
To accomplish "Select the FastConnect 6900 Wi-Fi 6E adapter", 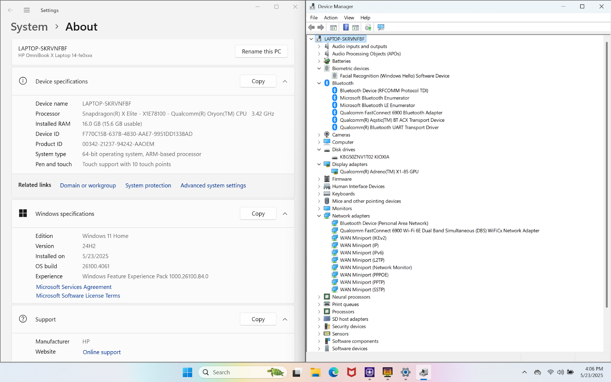I will [439, 231].
